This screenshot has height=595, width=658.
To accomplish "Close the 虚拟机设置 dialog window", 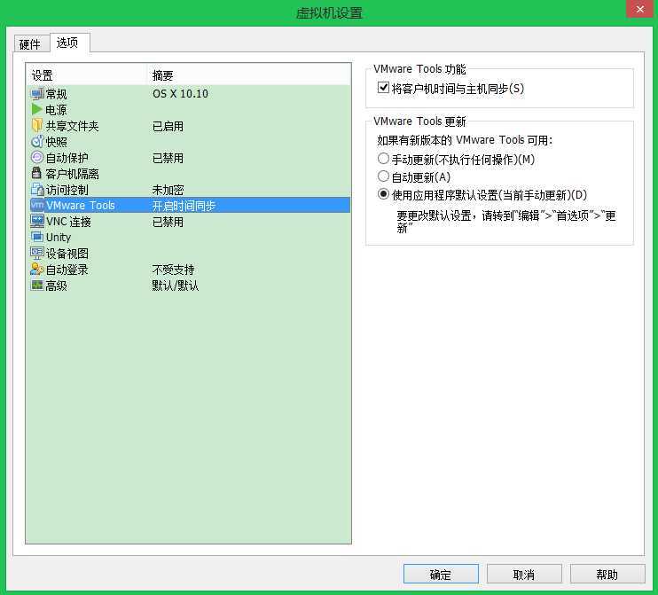I will [x=639, y=9].
